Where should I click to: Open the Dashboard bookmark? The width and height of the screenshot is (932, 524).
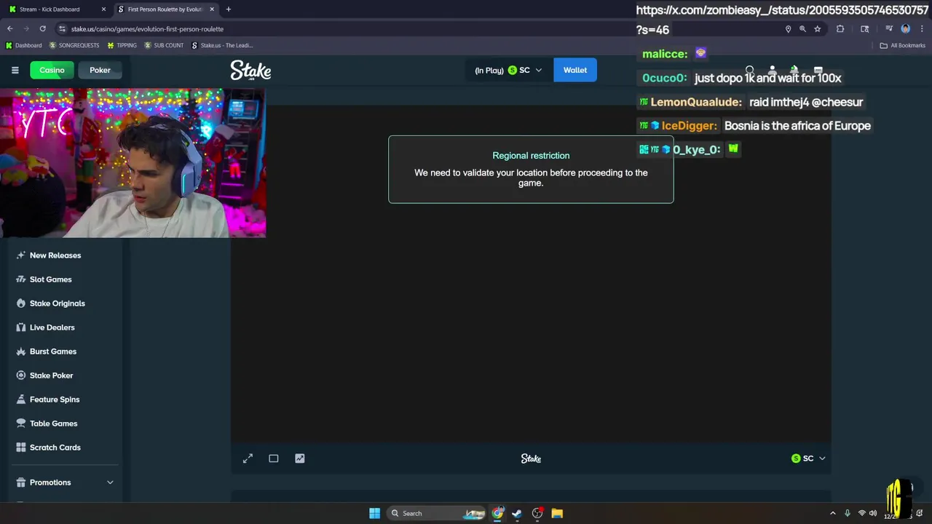click(24, 45)
